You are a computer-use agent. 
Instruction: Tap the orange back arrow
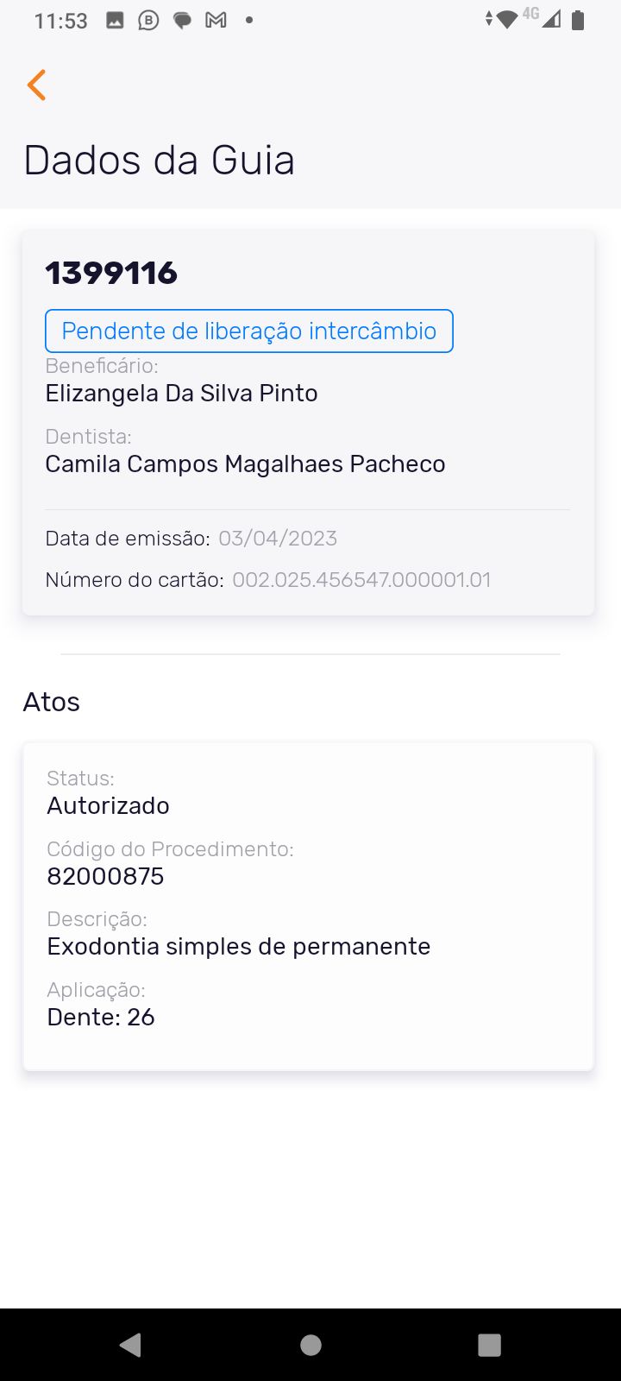36,85
